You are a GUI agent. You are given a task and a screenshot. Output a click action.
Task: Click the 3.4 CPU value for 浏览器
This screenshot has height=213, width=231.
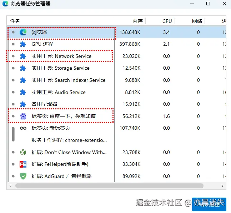pyautogui.click(x=166, y=32)
